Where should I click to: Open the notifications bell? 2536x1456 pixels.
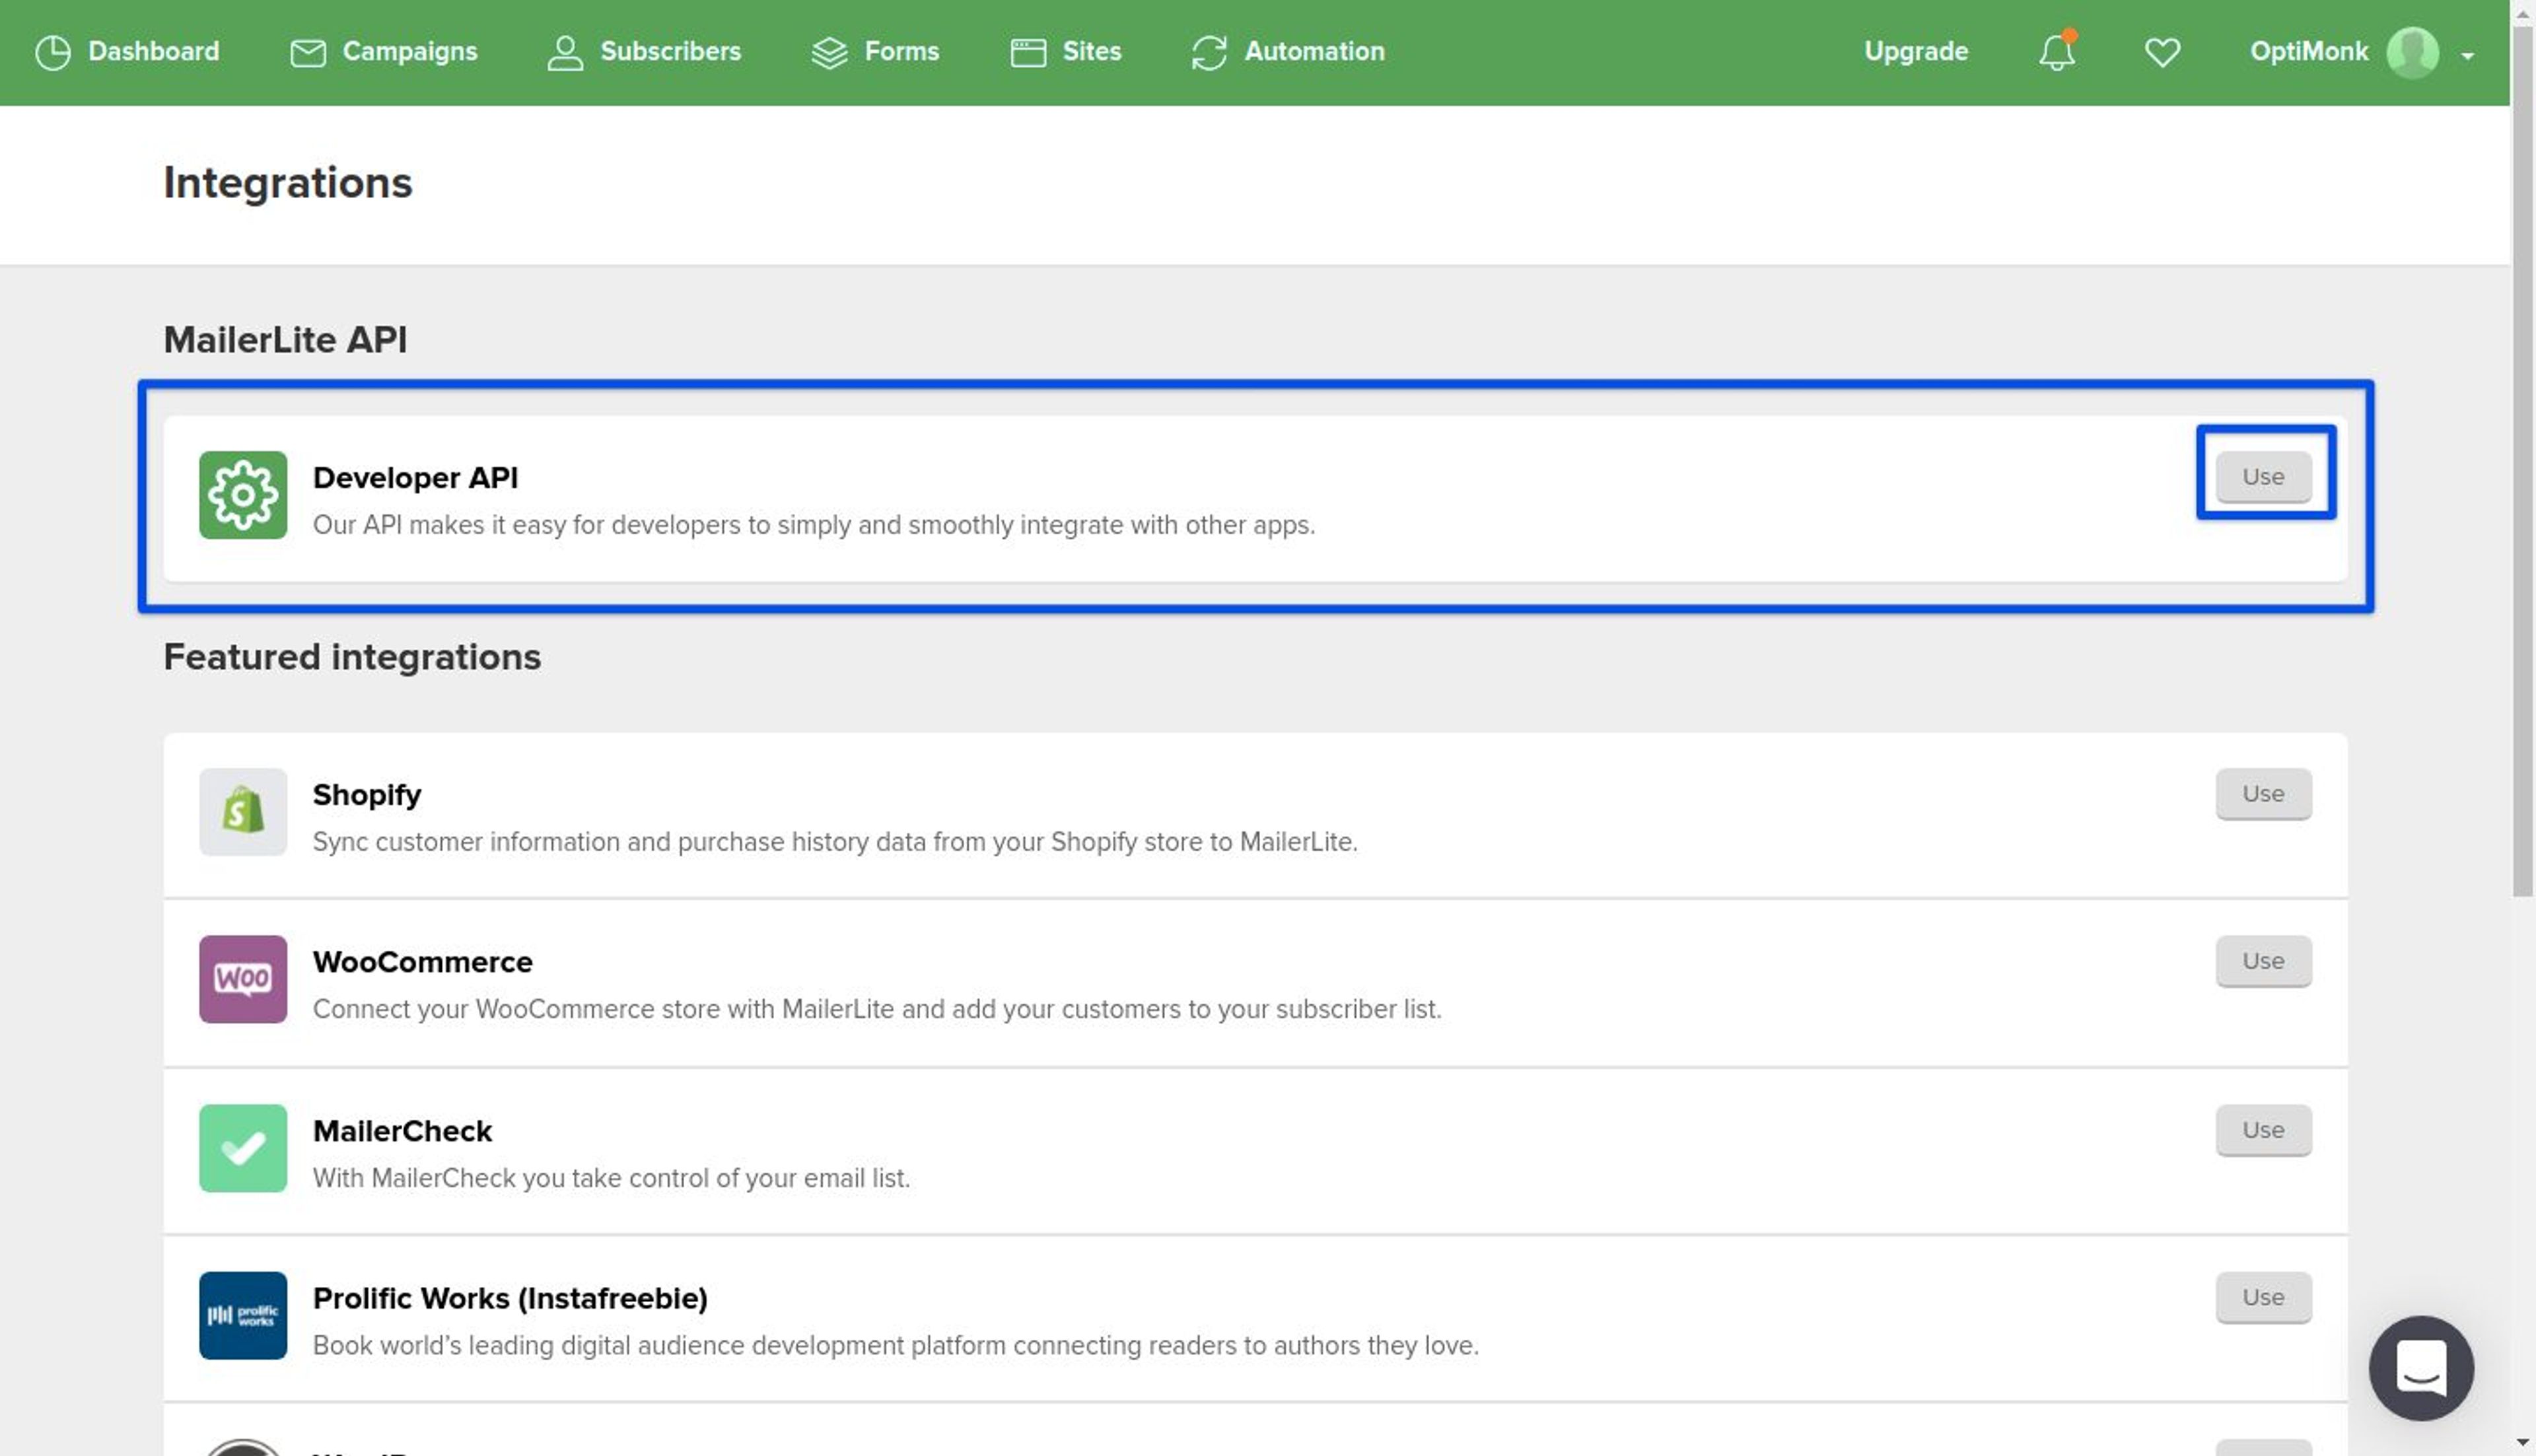2057,51
